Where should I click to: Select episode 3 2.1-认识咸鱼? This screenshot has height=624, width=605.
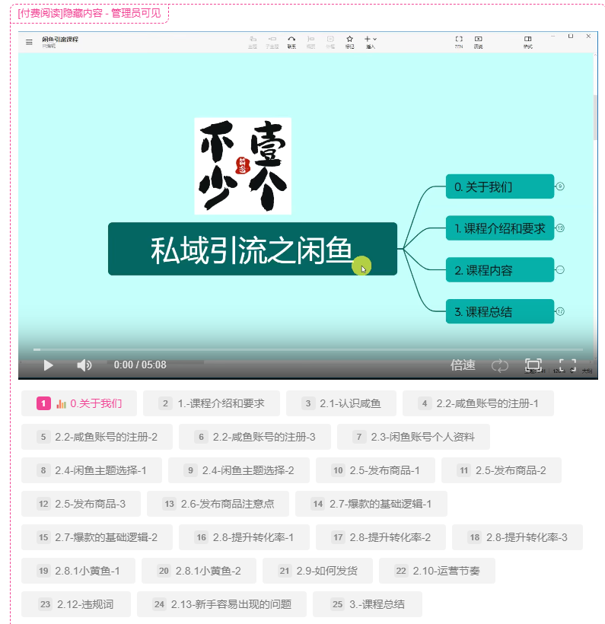(341, 403)
